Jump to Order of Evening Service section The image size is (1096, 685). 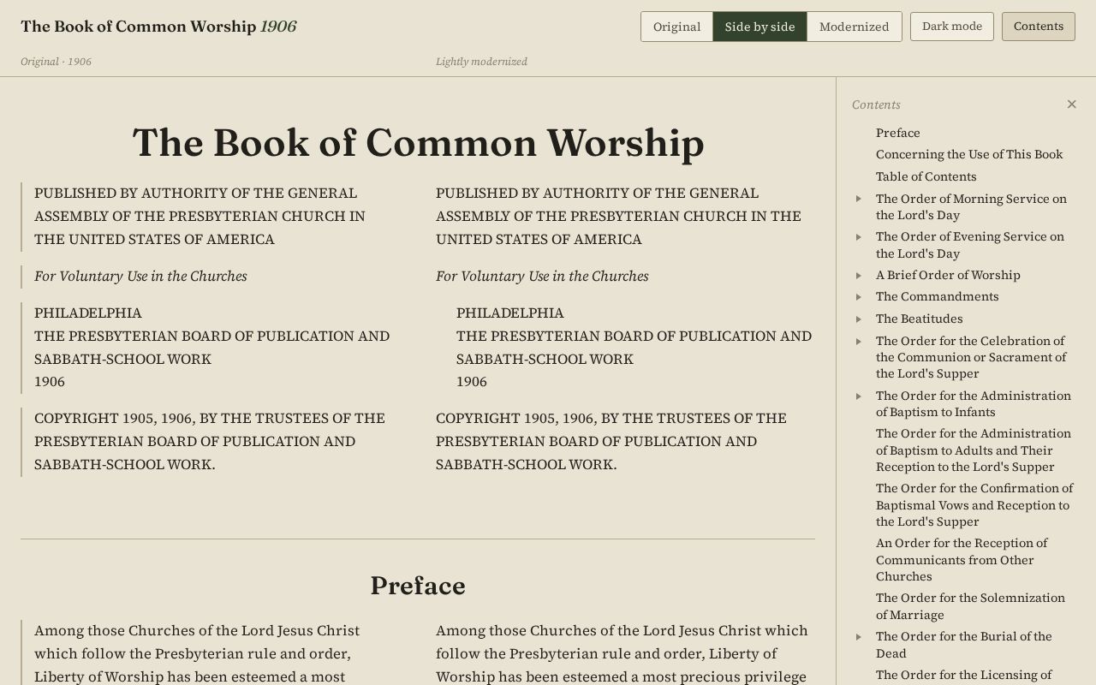970,245
